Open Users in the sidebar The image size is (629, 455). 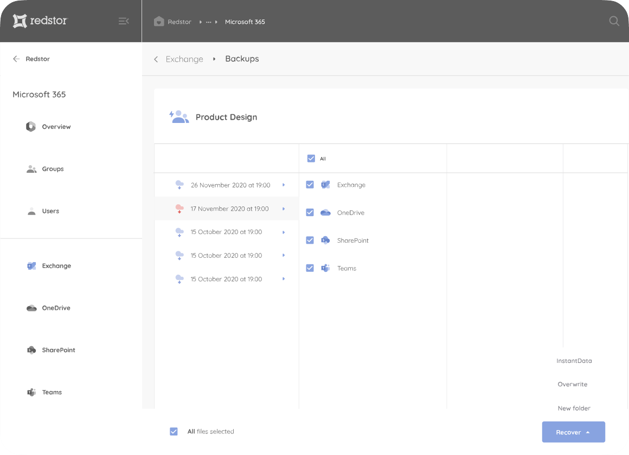coord(50,211)
